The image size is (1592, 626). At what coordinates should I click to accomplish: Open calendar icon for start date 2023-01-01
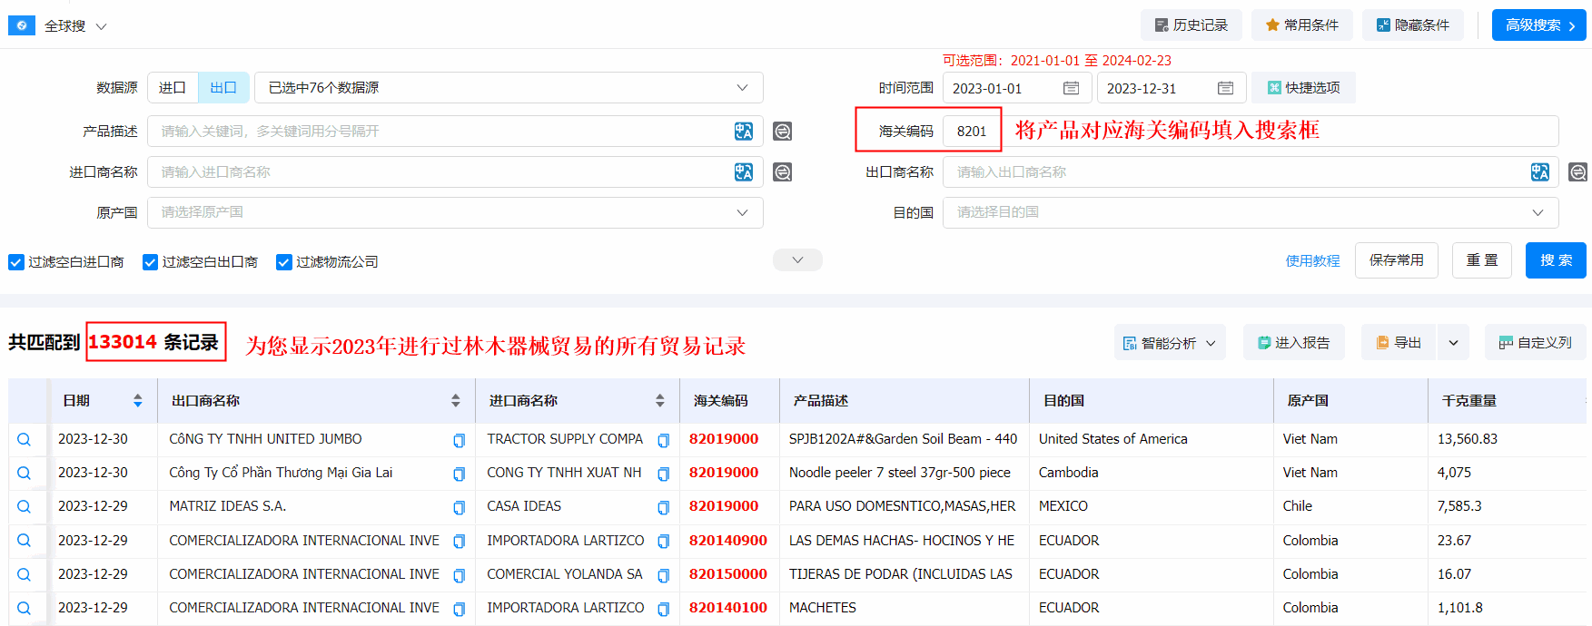tap(1071, 88)
